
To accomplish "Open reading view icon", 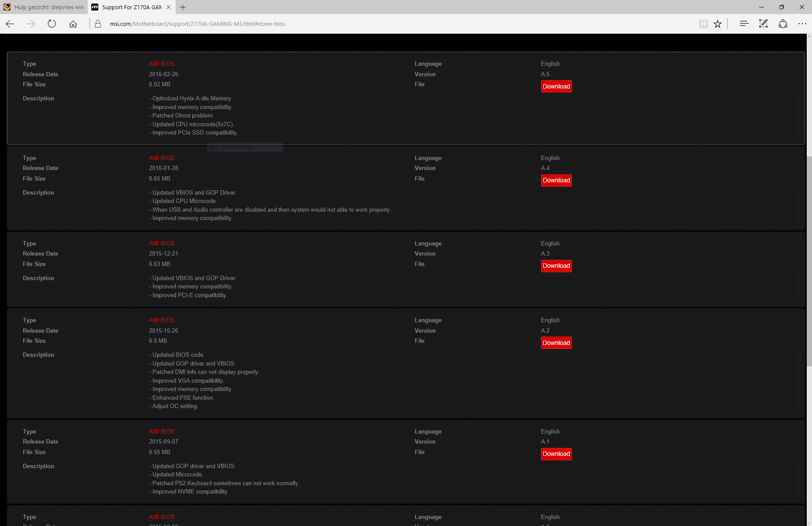I will pos(703,24).
